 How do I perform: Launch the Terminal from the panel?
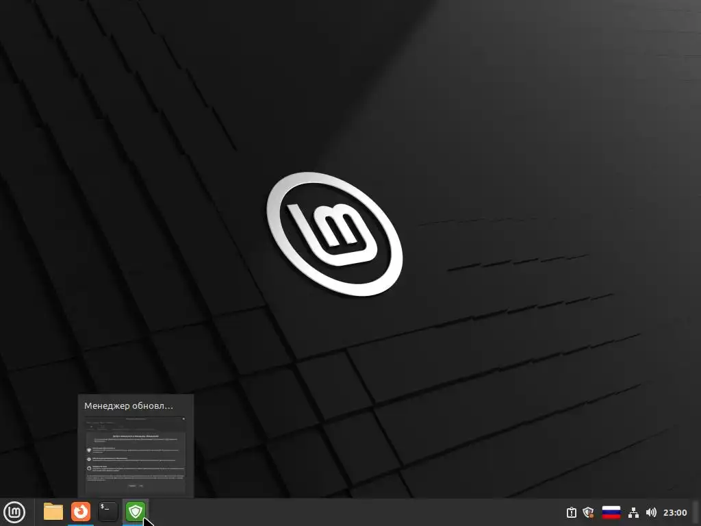(x=108, y=512)
